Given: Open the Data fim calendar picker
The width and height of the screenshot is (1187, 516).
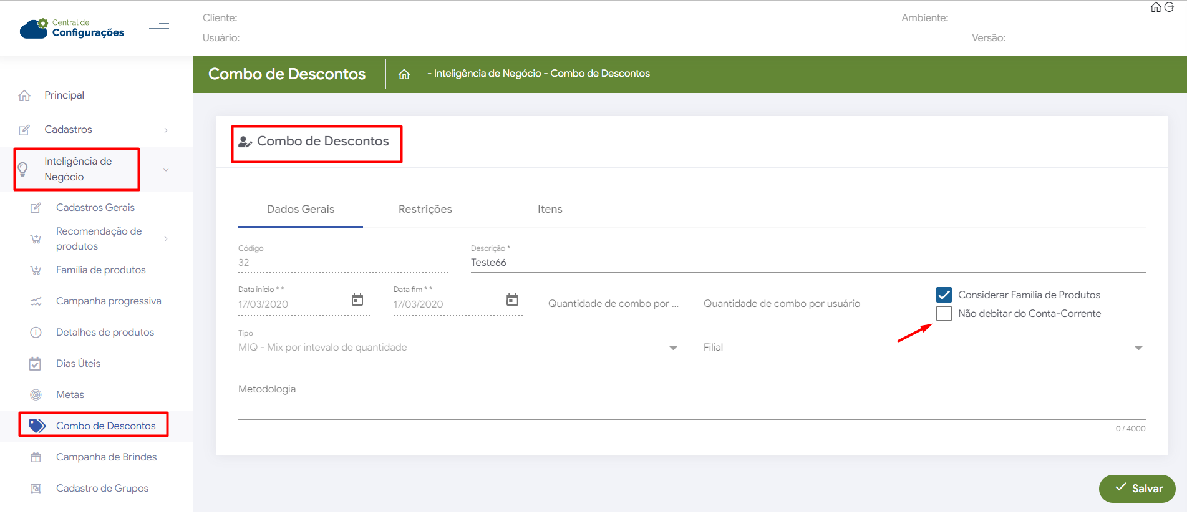Looking at the screenshot, I should tap(512, 300).
